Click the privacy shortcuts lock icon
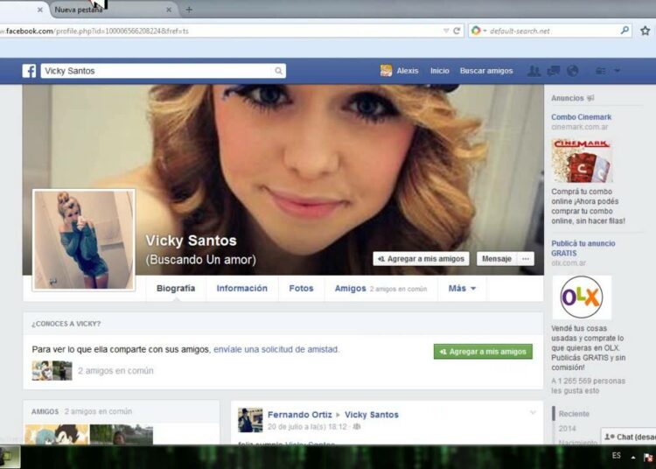This screenshot has width=656, height=469. 601,71
